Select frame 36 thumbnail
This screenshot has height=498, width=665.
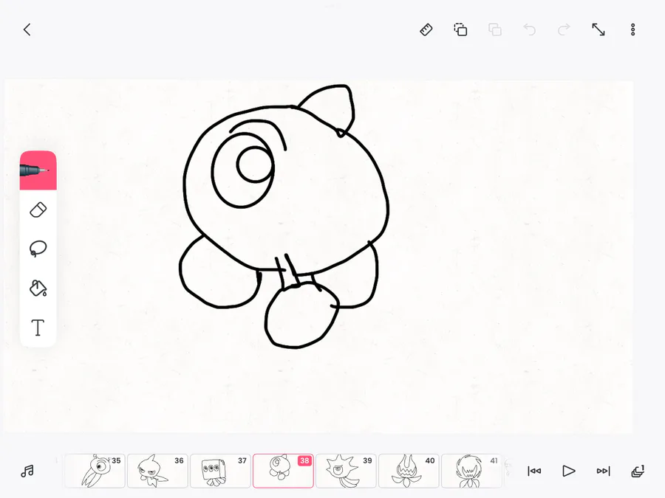click(x=157, y=471)
